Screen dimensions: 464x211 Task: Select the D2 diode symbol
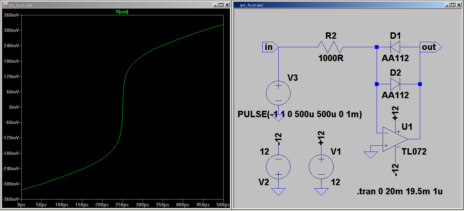tap(395, 84)
